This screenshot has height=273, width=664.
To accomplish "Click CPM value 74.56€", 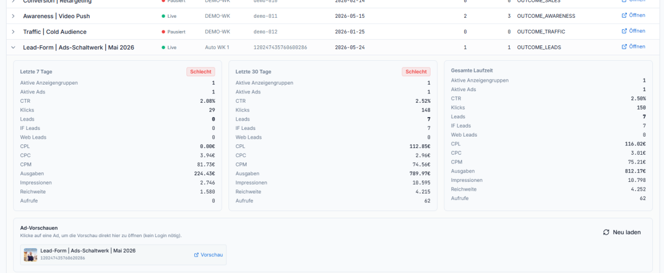I will 421,165.
